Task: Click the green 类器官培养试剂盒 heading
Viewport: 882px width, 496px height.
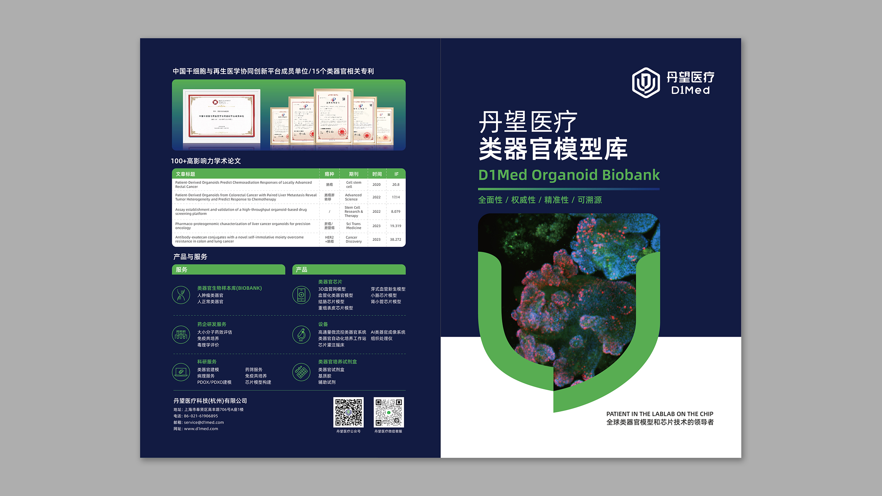Action: [x=337, y=362]
